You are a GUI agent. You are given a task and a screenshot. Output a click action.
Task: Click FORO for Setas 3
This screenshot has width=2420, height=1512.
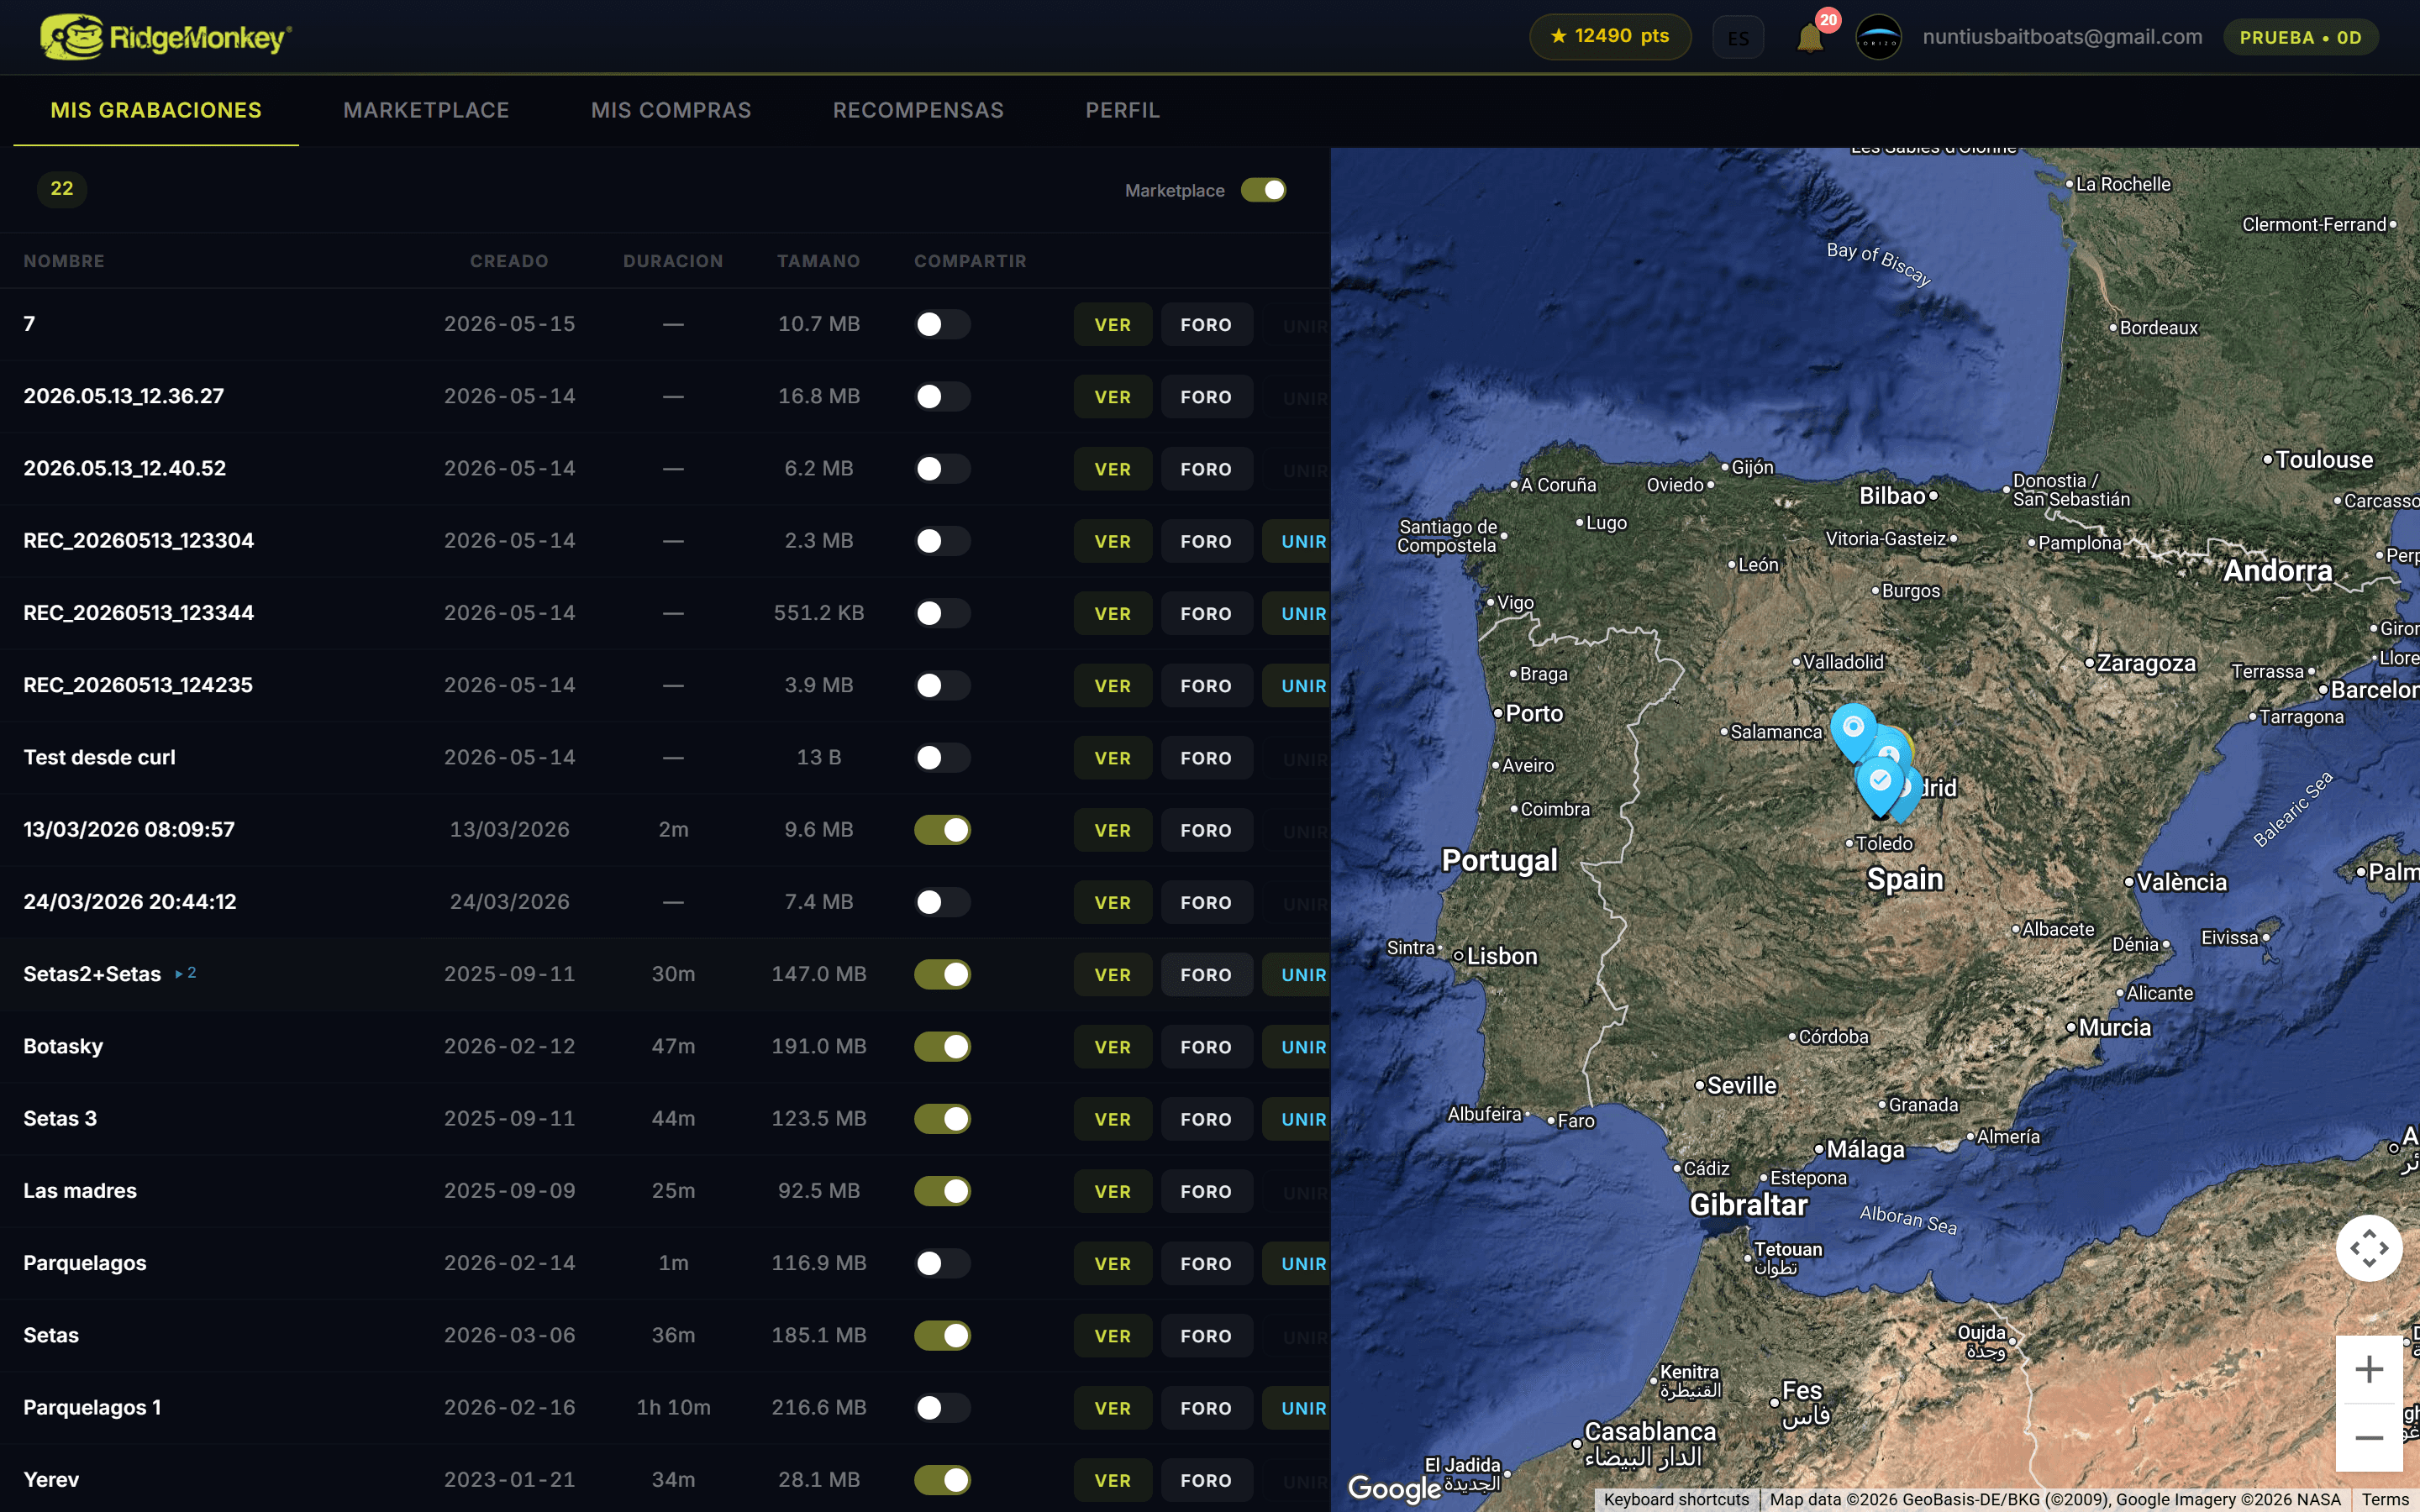[x=1206, y=1119]
